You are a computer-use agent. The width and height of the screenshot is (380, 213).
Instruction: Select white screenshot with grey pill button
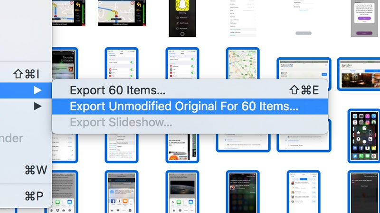[x=304, y=18]
